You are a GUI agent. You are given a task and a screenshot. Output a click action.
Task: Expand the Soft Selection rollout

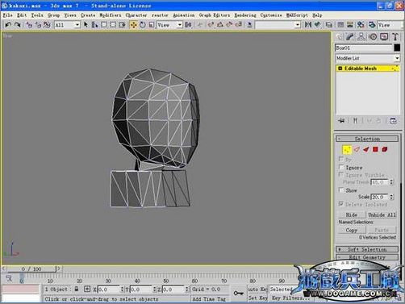367,249
